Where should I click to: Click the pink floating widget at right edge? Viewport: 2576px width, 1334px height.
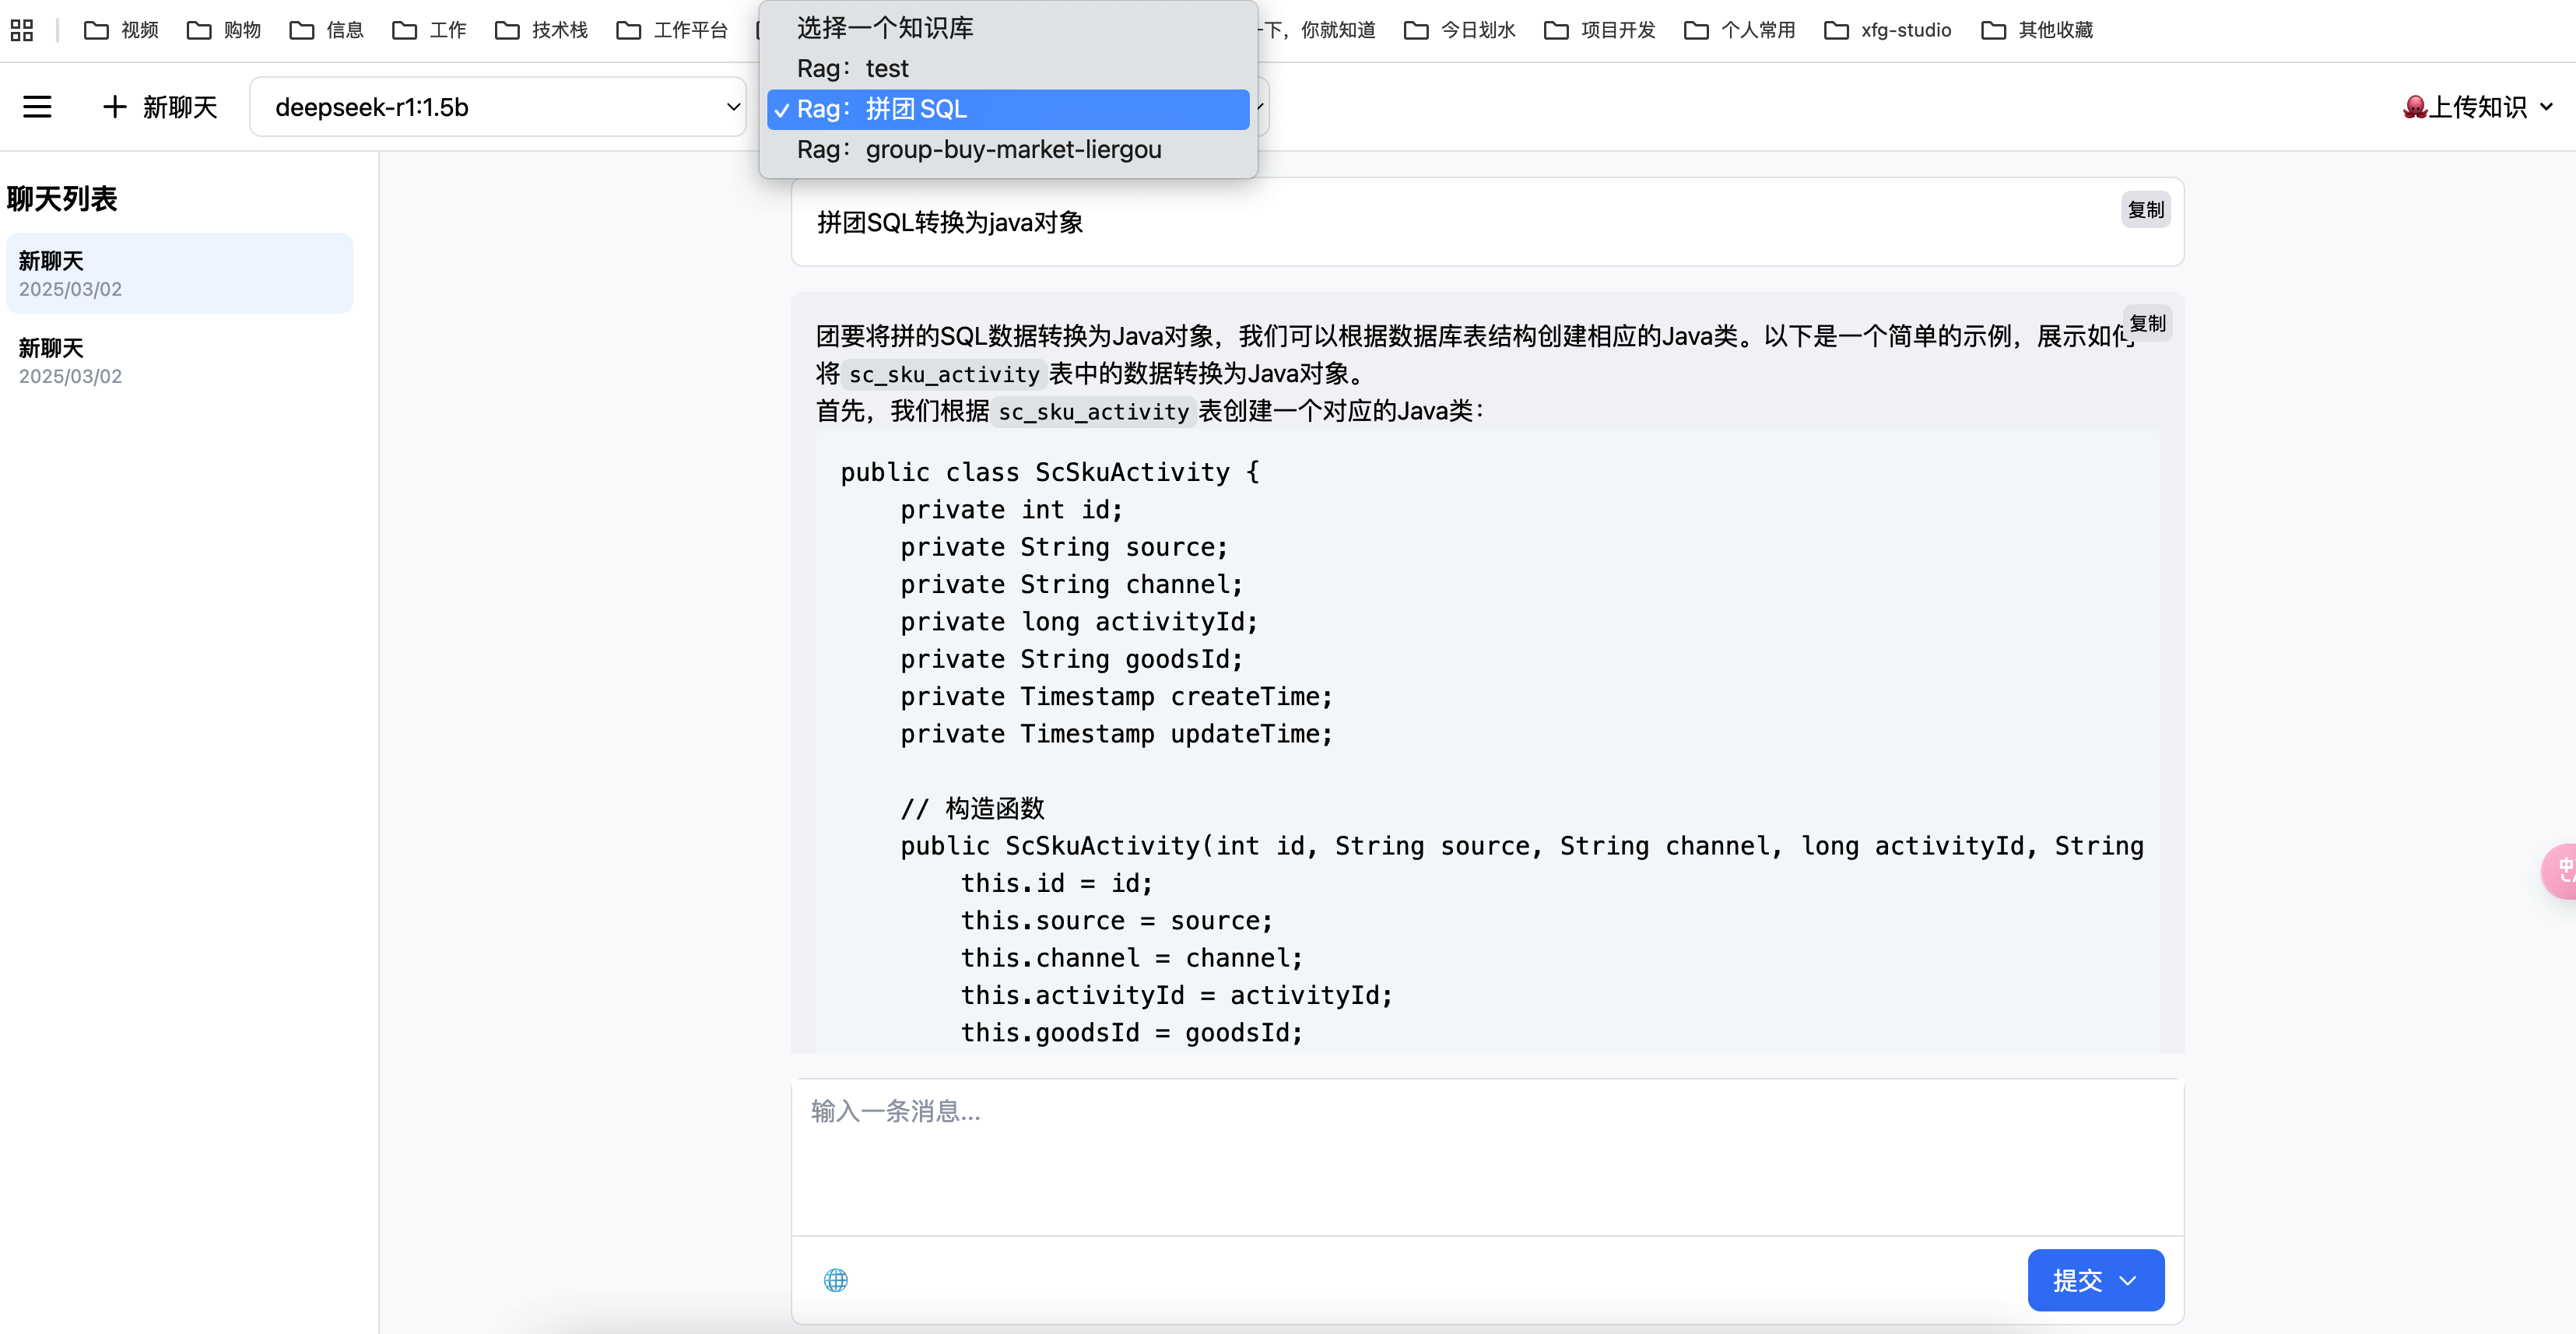(x=2562, y=870)
